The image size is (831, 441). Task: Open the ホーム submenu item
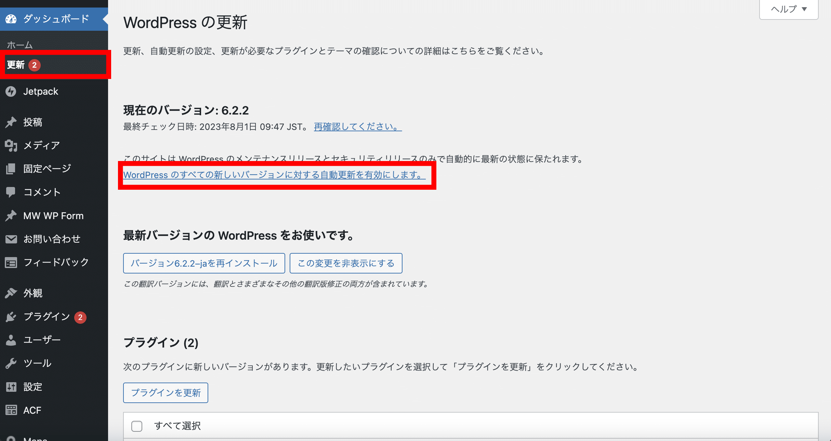pyautogui.click(x=20, y=45)
